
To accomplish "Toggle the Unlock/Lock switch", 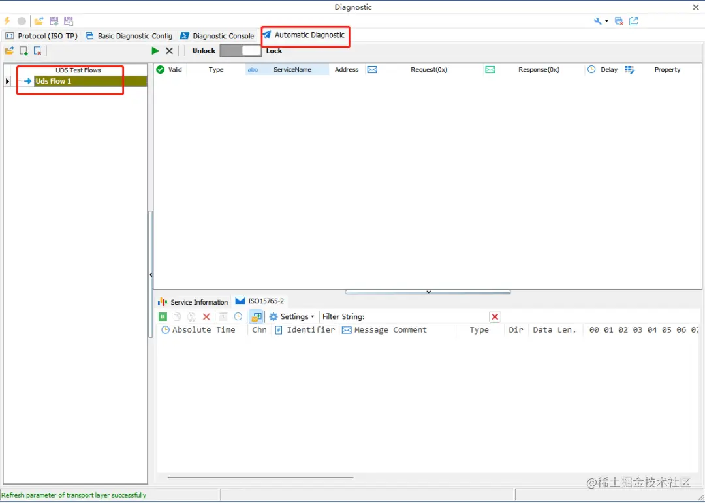I will [240, 51].
